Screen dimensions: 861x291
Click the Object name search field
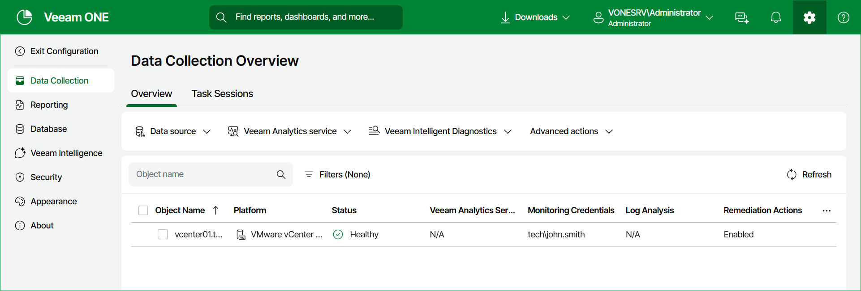click(x=211, y=174)
